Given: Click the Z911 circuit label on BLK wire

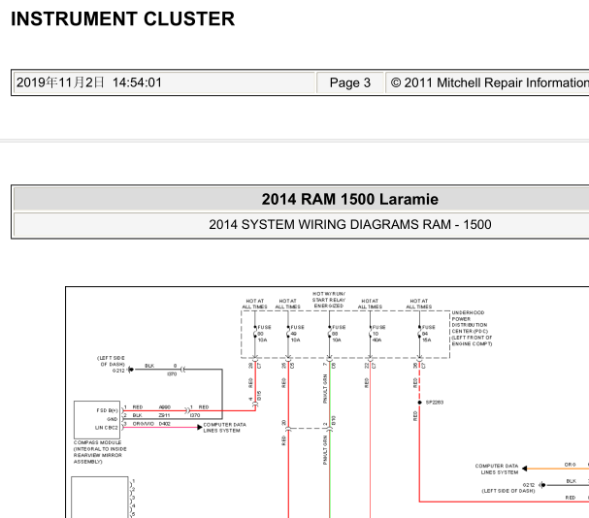Looking at the screenshot, I should pos(164,415).
